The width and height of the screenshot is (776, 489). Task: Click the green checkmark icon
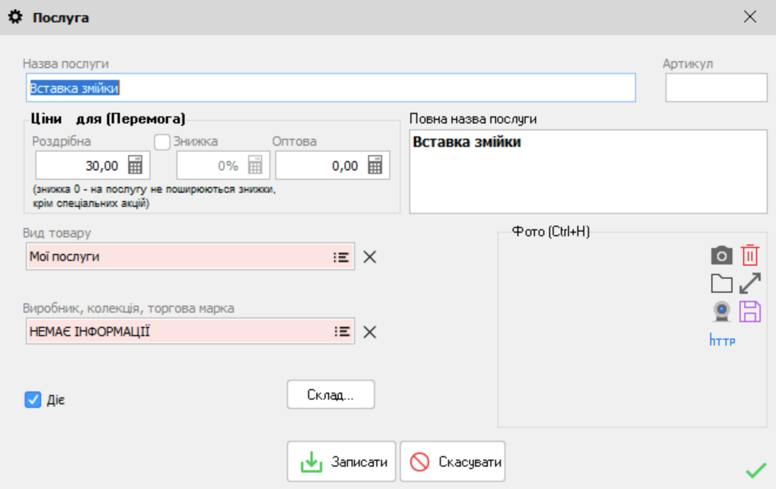[755, 470]
